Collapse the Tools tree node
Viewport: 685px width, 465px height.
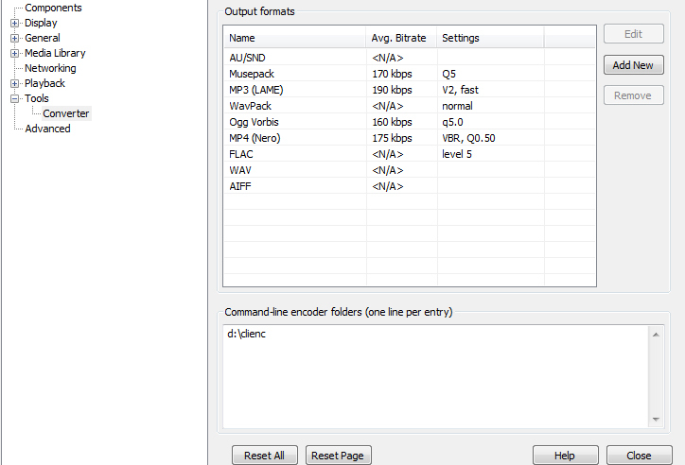(14, 99)
